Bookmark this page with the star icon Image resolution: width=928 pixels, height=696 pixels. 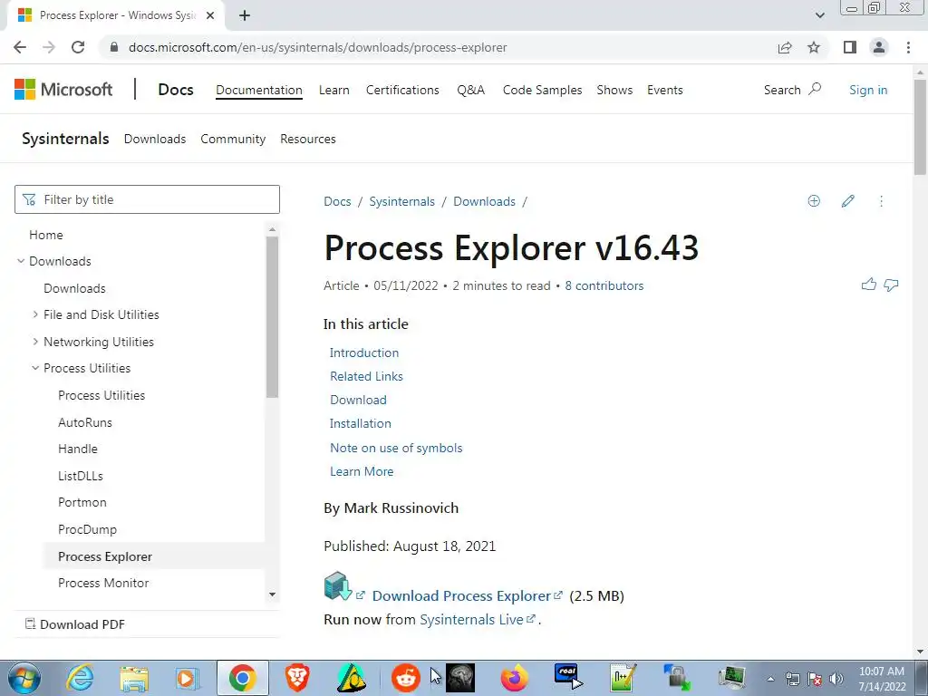tap(814, 47)
